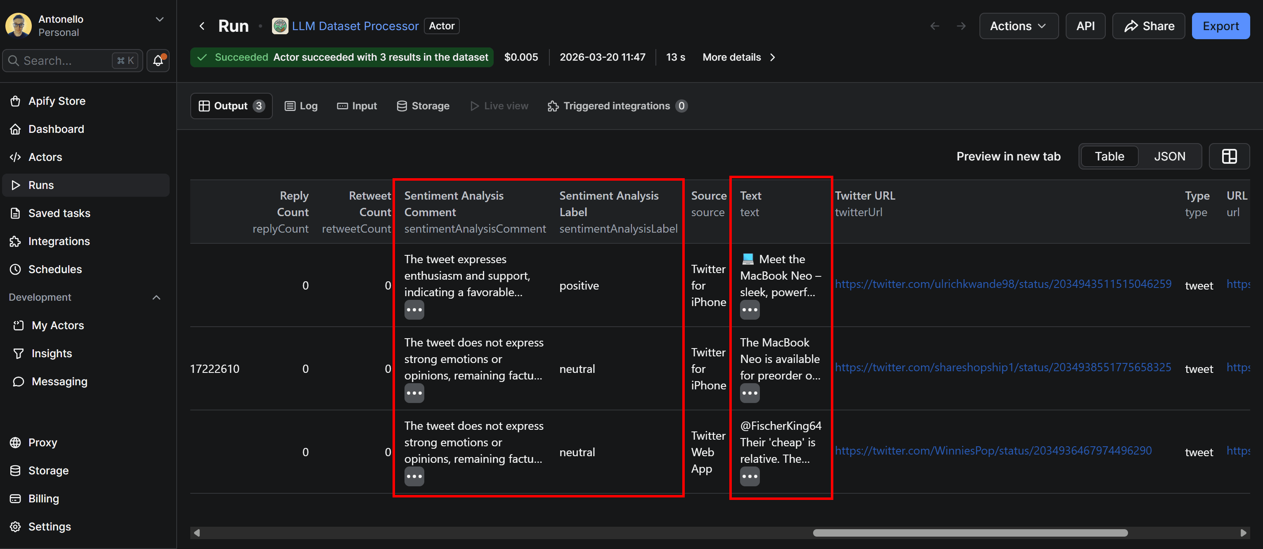The image size is (1263, 549).
Task: Open the split view layout icon
Action: 1230,156
